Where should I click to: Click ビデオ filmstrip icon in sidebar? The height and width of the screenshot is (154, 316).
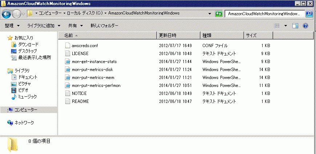click(x=13, y=90)
